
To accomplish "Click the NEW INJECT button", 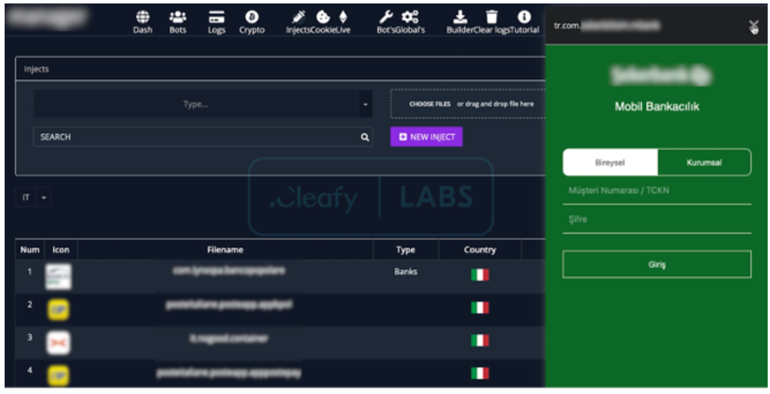I will point(427,137).
